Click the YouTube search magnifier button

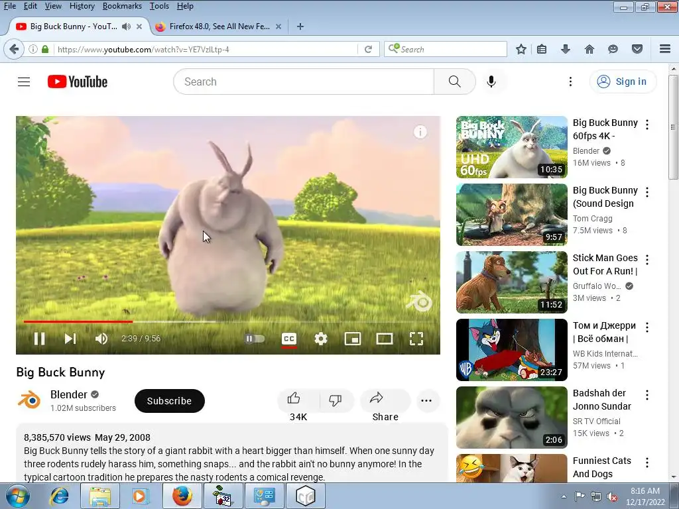tap(455, 82)
